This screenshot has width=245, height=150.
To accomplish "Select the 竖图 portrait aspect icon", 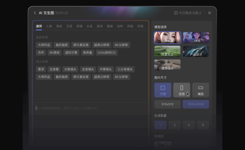I will pyautogui.click(x=182, y=90).
